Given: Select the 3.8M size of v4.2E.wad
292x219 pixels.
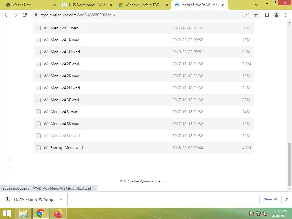Looking at the screenshot, I should click(247, 64).
